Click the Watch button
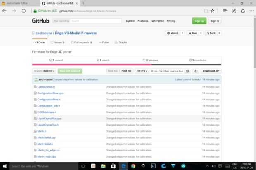The width and height of the screenshot is (256, 170). (x=173, y=33)
